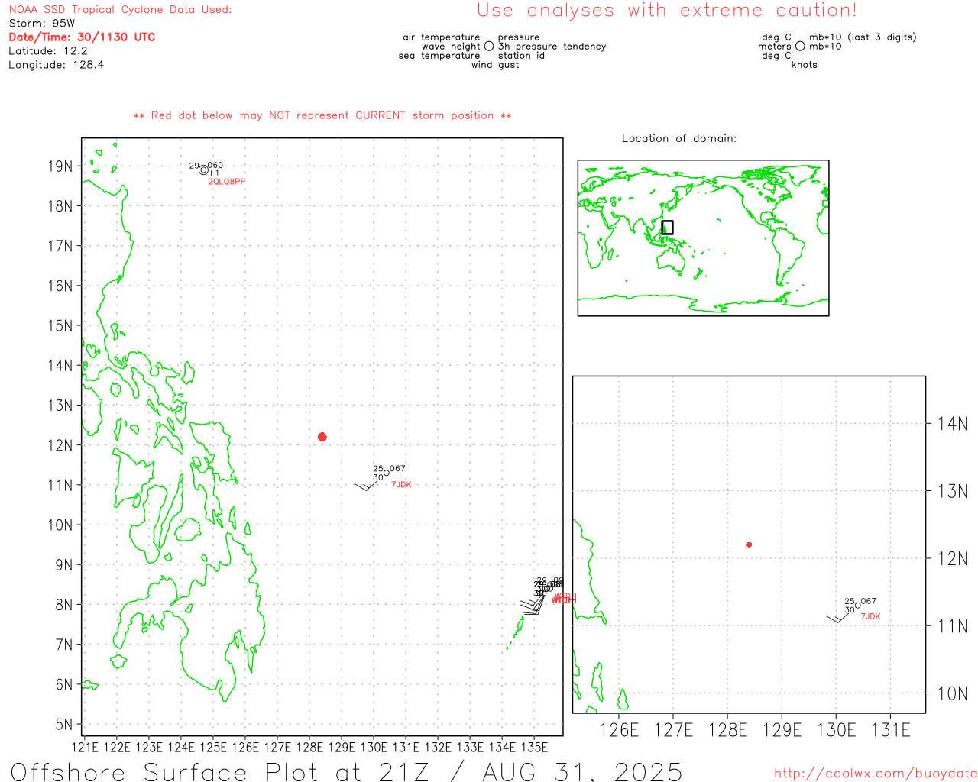Click the 133E longitude label on main map
This screenshot has height=782, width=978.
coord(470,747)
